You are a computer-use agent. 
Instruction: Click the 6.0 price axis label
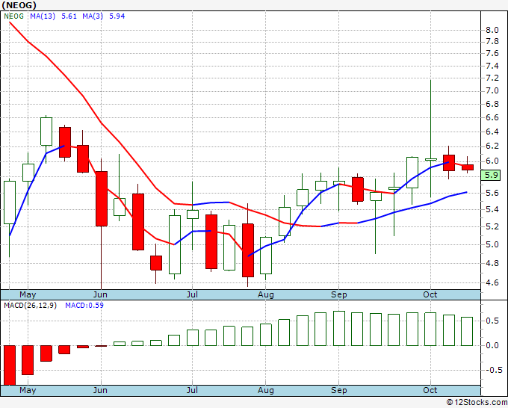[x=492, y=161]
